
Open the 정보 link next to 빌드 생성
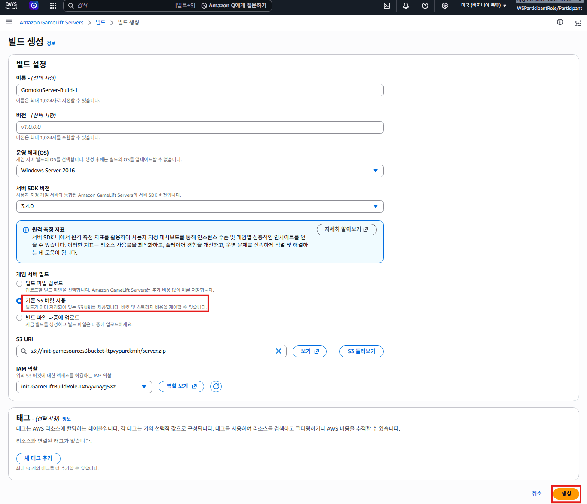51,43
